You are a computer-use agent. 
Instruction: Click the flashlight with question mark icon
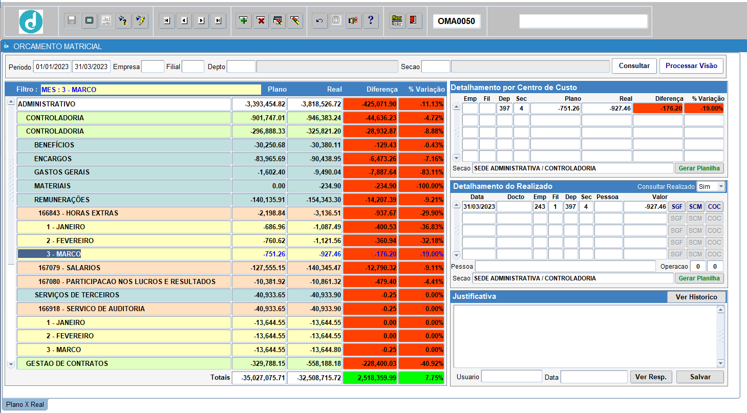point(123,20)
